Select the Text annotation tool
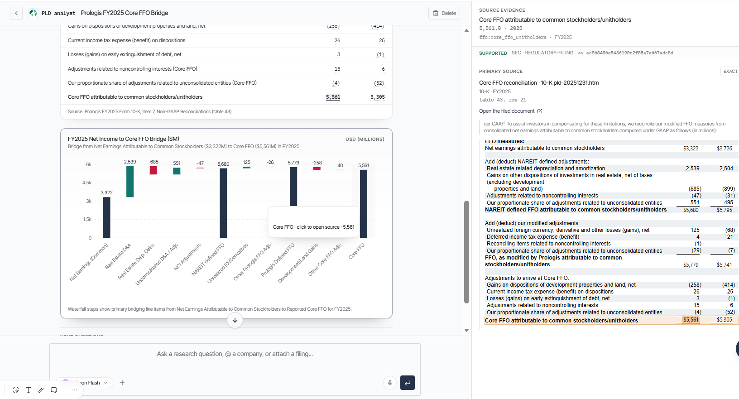 [29, 390]
